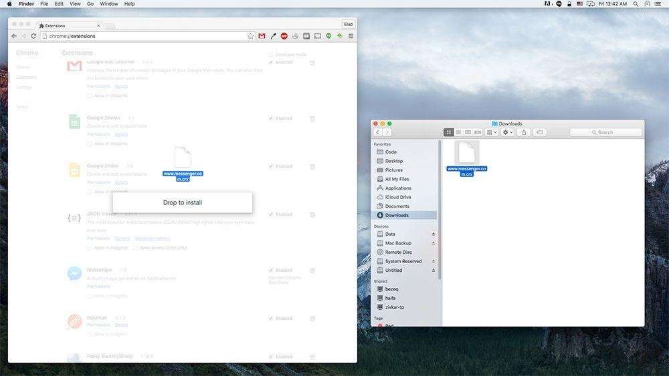Viewport: 669px width, 376px height.
Task: Open the Edit menu
Action: click(59, 4)
